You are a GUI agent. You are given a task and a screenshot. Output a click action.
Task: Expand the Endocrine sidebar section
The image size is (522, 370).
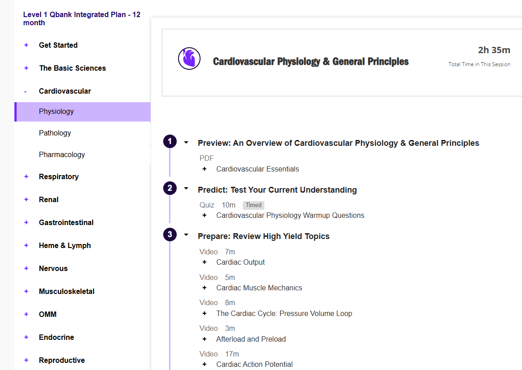coord(26,337)
